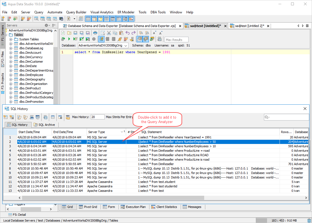The height and width of the screenshot is (223, 312).
Task: Click the register server icon in main toolbar
Action: (x=3, y=19)
